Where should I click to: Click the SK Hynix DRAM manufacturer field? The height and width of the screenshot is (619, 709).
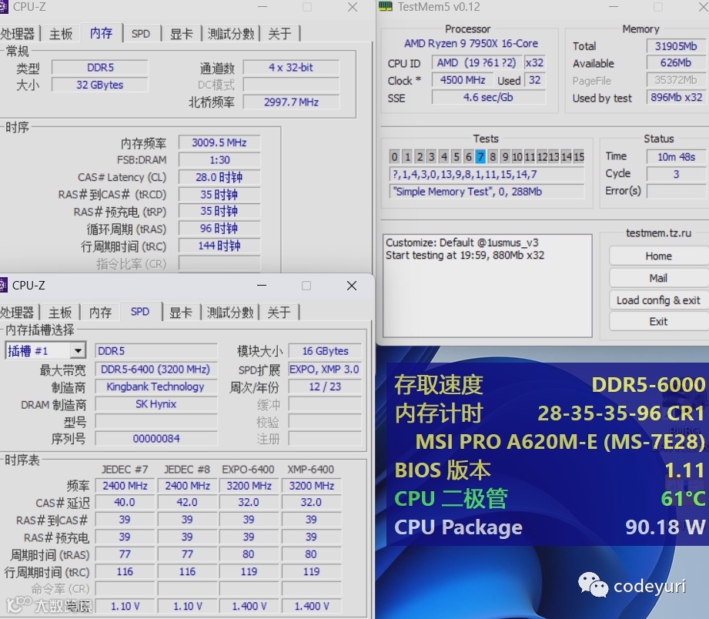[x=156, y=404]
